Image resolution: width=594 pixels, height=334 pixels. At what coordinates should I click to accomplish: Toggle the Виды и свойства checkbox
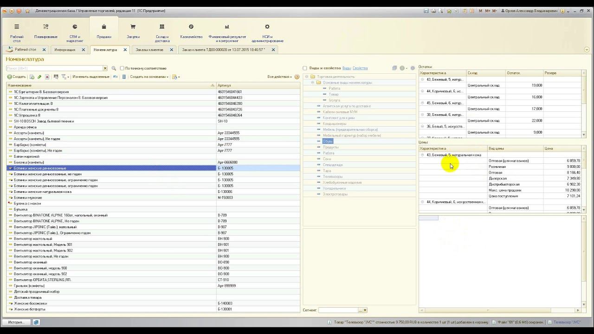pyautogui.click(x=305, y=68)
